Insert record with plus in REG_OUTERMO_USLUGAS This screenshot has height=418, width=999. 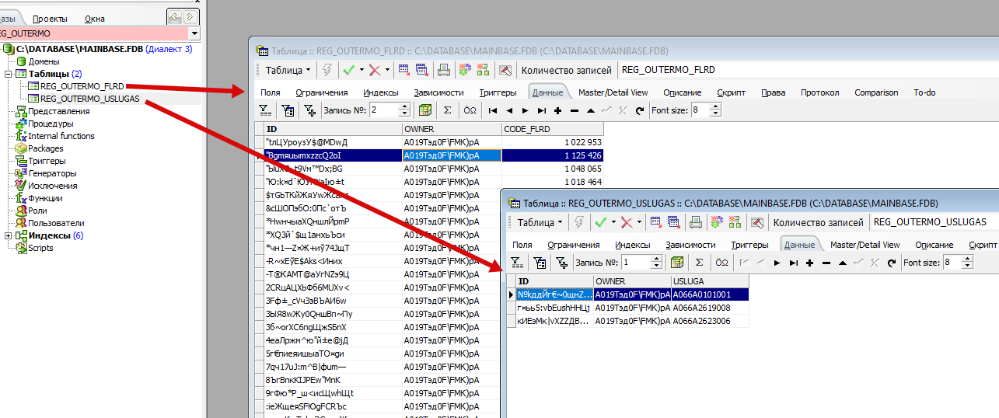tap(809, 263)
